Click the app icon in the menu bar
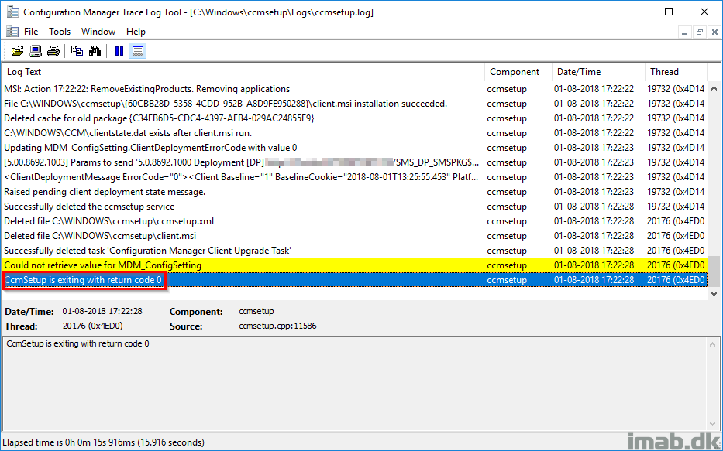The width and height of the screenshot is (723, 451). [11, 32]
